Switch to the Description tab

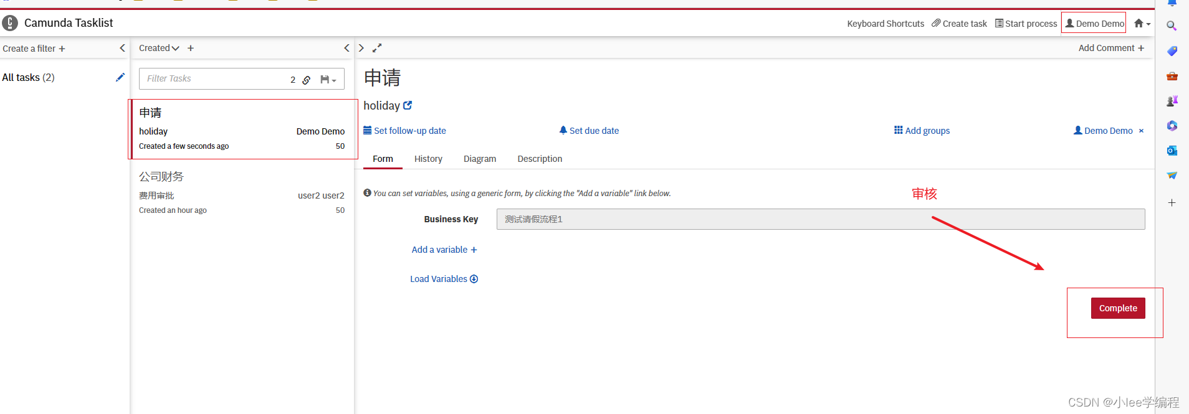pos(540,159)
